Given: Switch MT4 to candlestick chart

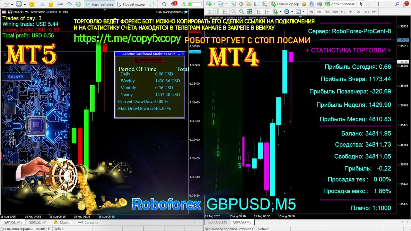Looking at the screenshot, I should coord(217,12).
